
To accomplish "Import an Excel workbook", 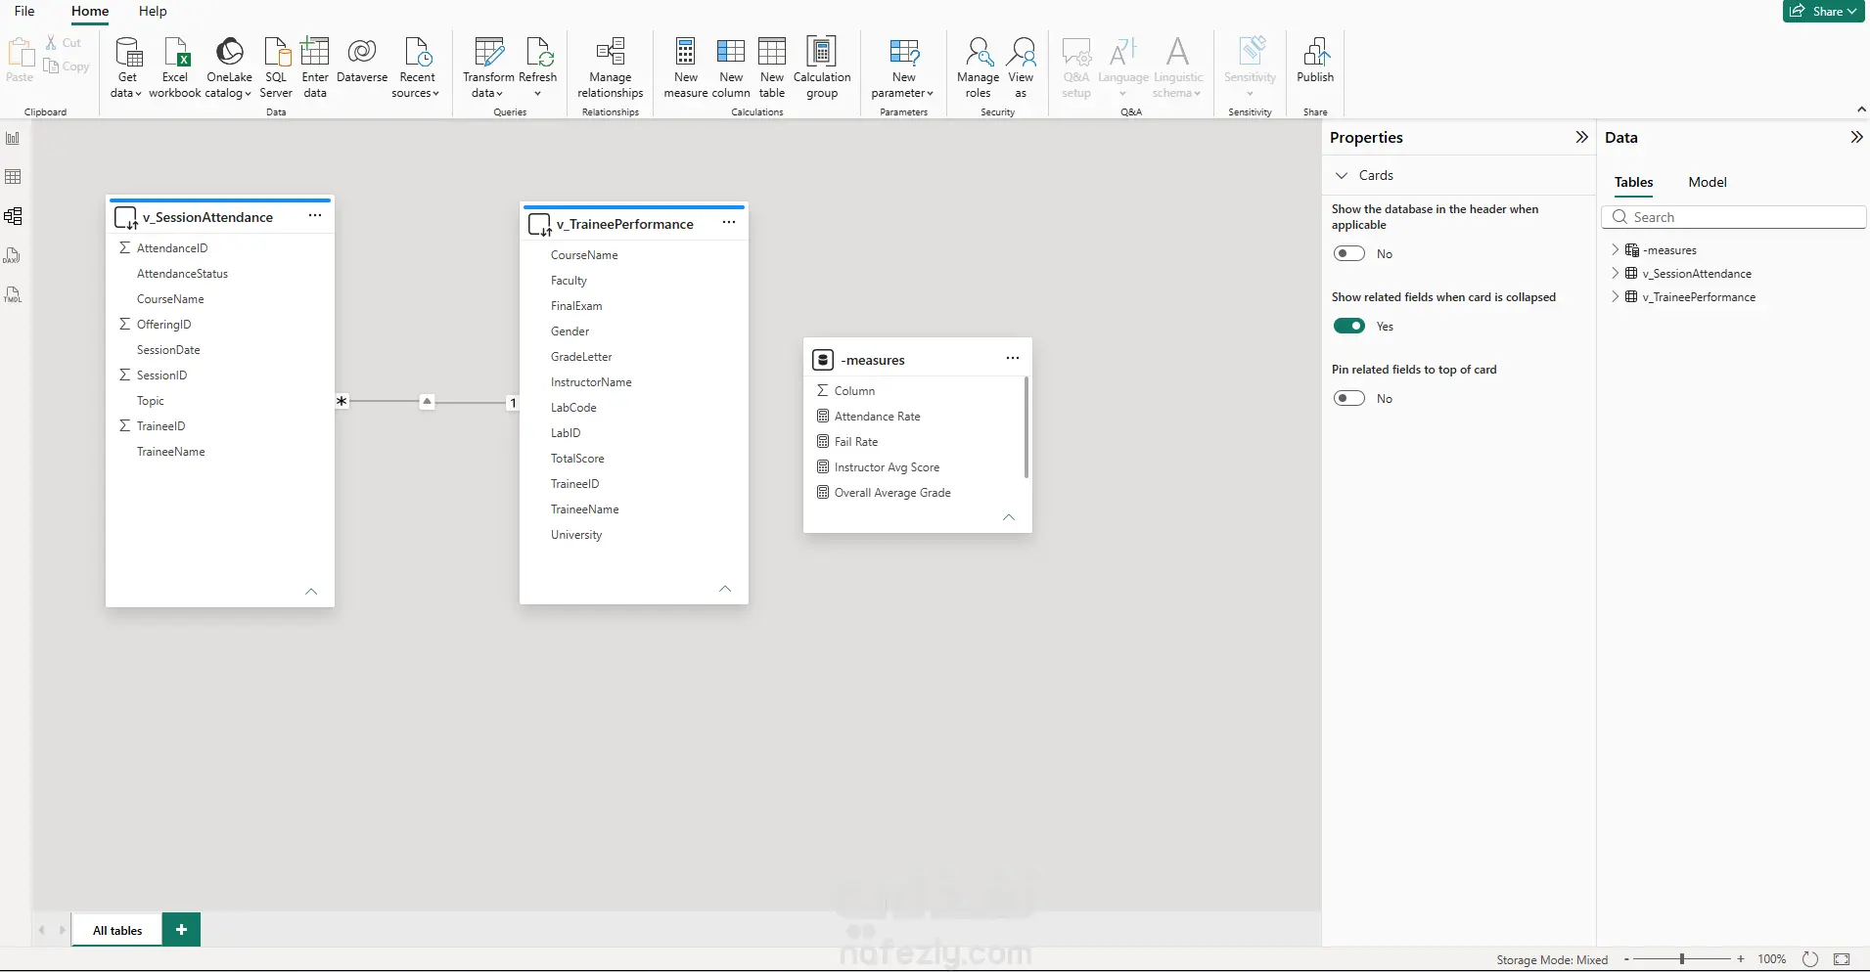I will (175, 66).
